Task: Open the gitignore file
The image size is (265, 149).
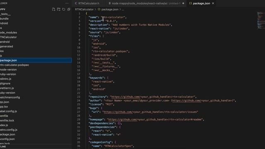Action: [x=36, y=84]
